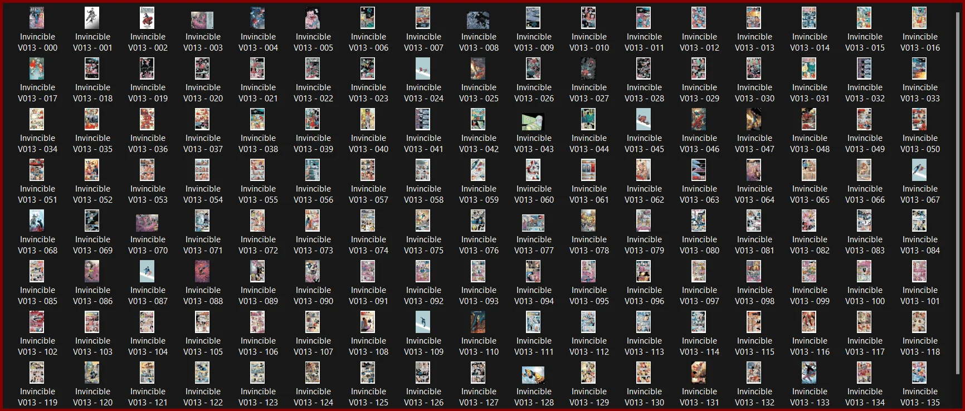This screenshot has height=411, width=965.
Task: Click the "Invincible V013 - 123" file name
Action: tap(258, 397)
